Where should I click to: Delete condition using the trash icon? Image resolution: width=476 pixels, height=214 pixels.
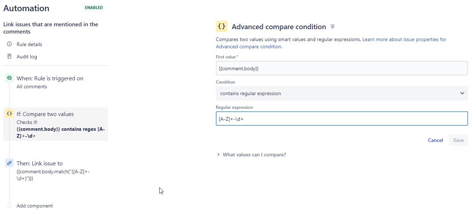[x=332, y=26]
